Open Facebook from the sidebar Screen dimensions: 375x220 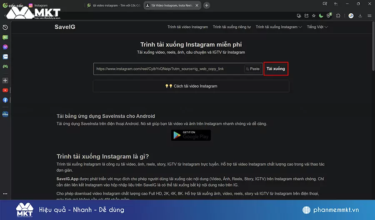coord(5,100)
